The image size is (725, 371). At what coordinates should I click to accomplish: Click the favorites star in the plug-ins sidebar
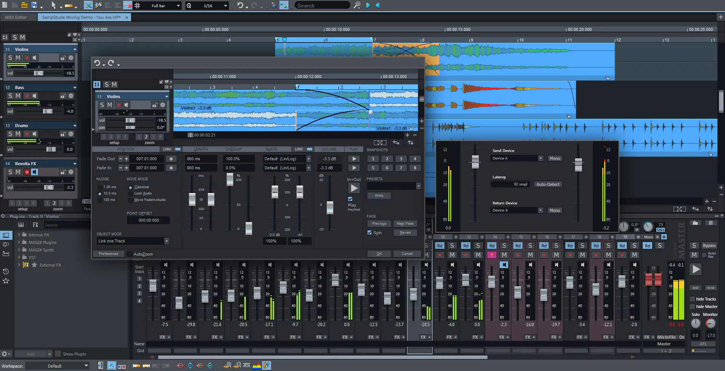tap(6, 281)
